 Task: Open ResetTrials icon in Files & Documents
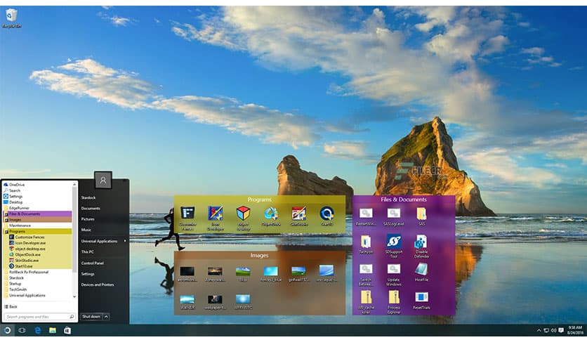[421, 297]
